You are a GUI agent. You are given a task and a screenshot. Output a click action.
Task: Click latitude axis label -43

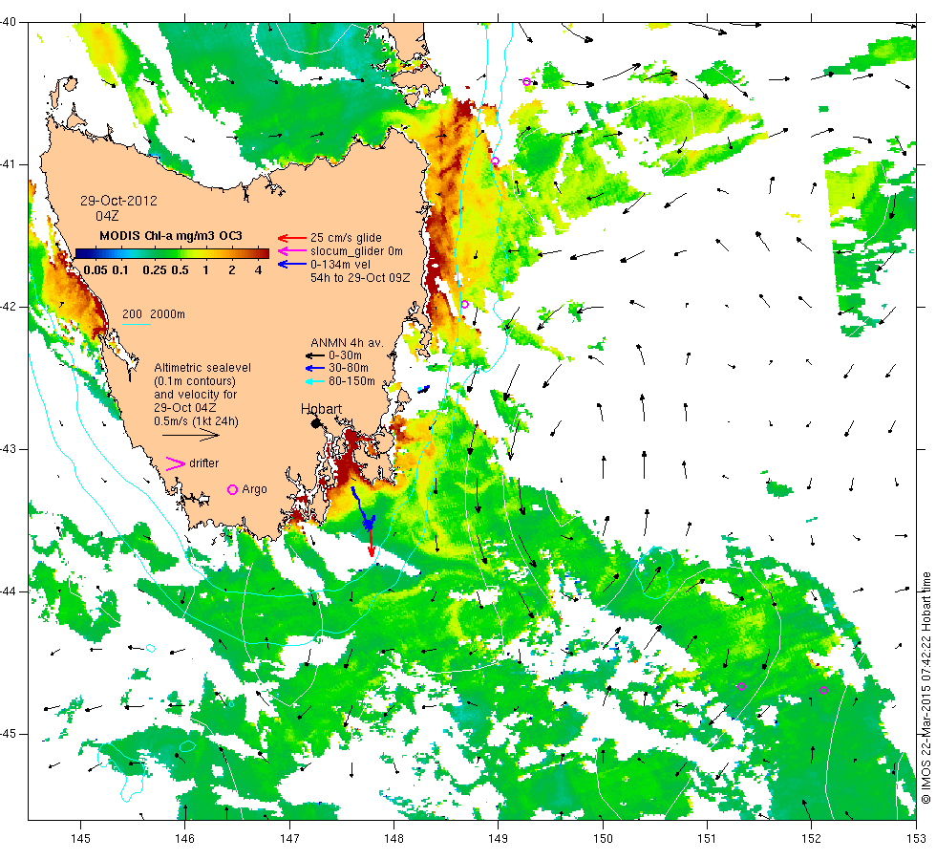9,449
